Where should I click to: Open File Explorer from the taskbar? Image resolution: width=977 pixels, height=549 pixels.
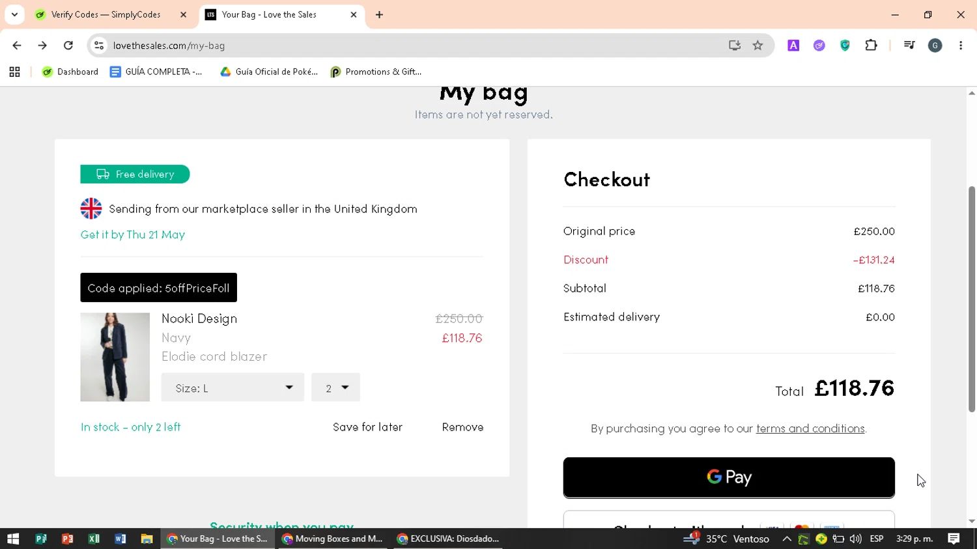pyautogui.click(x=147, y=539)
